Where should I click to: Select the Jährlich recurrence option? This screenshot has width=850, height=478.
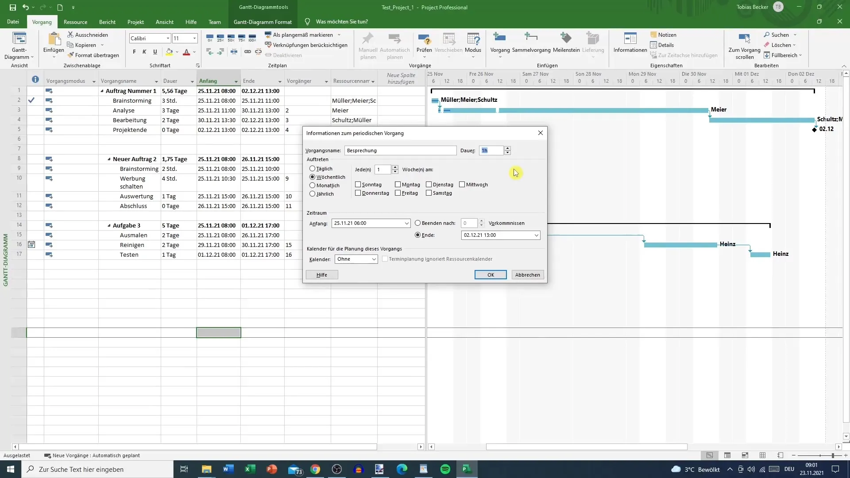tap(312, 194)
